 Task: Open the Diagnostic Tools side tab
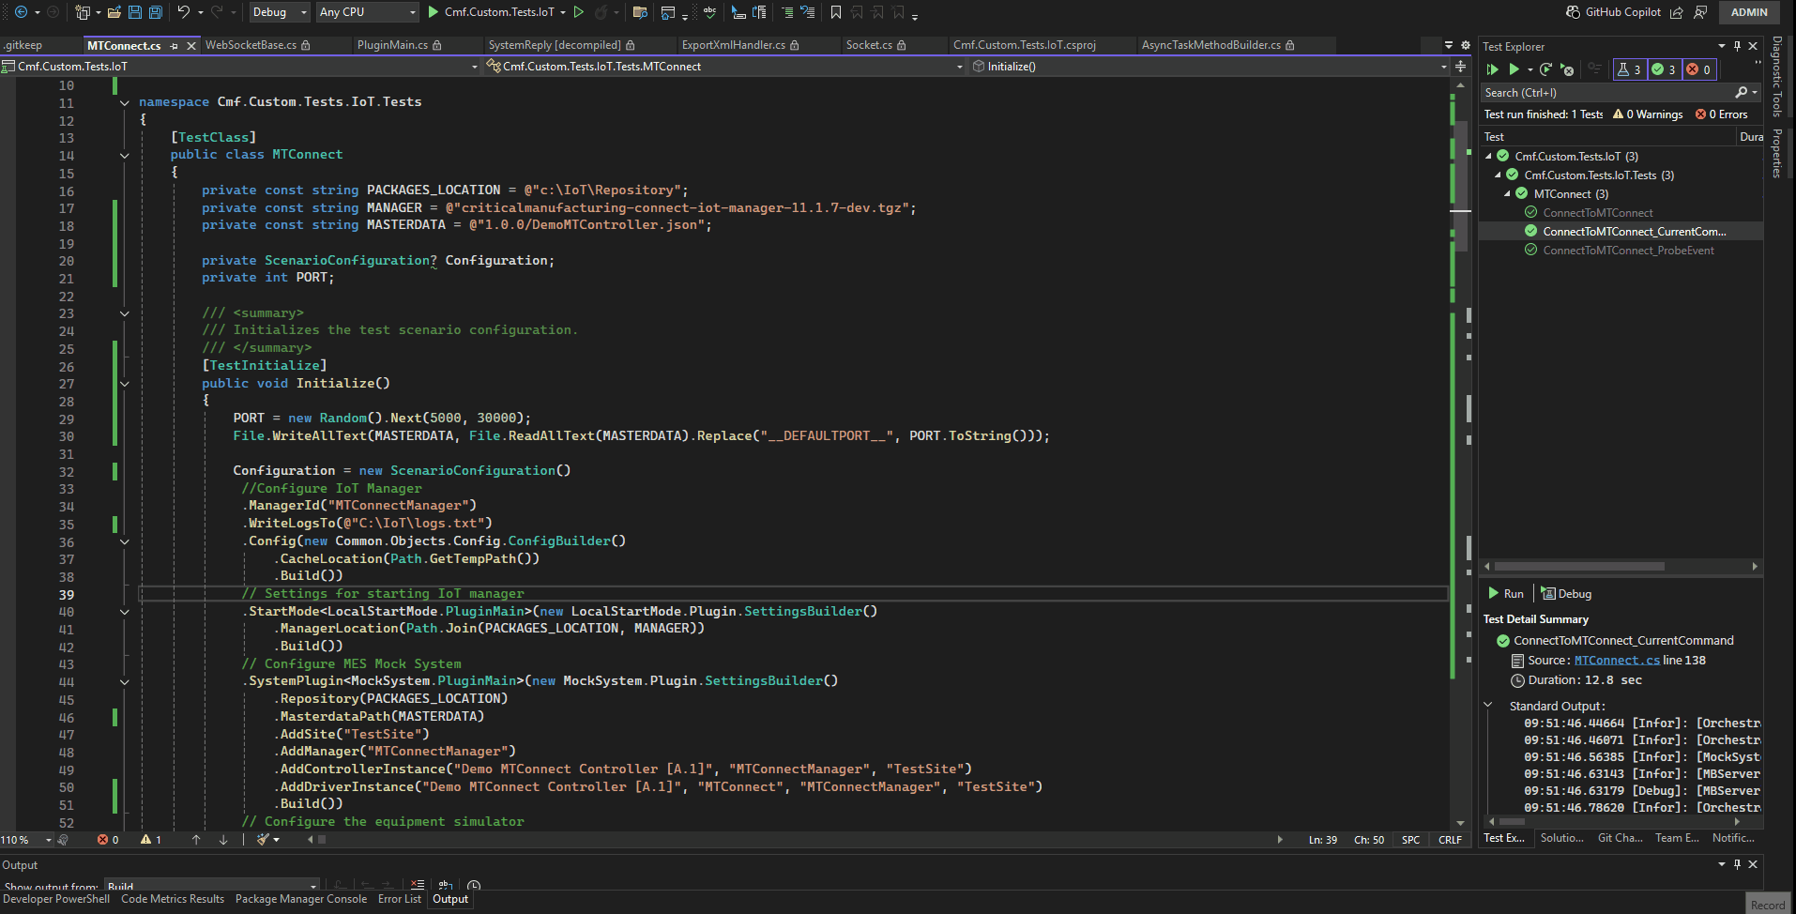(x=1777, y=77)
